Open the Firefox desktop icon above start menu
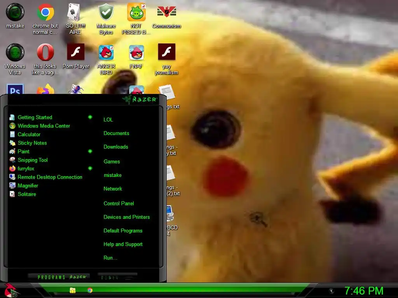 click(x=45, y=89)
